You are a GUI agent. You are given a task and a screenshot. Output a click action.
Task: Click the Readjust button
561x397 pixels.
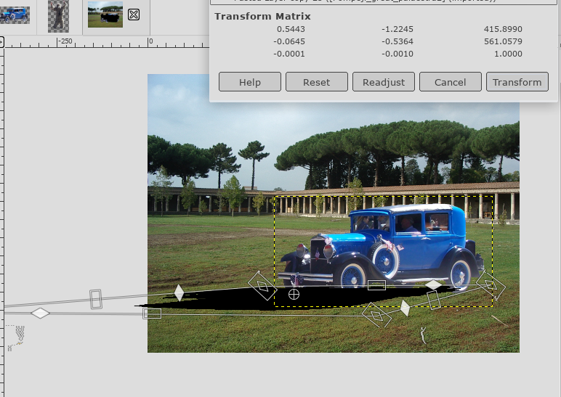click(384, 82)
